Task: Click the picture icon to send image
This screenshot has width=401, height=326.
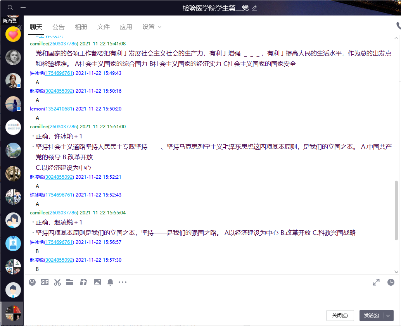Action: tap(97, 282)
